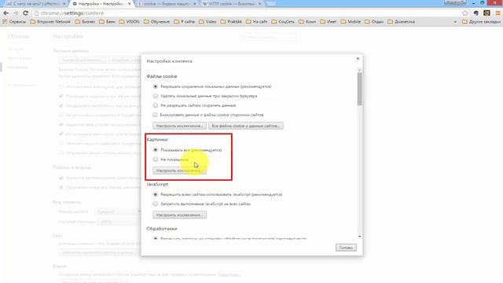The height and width of the screenshot is (283, 503).
Task: Allow all sites to run JavaScript
Action: [x=156, y=194]
